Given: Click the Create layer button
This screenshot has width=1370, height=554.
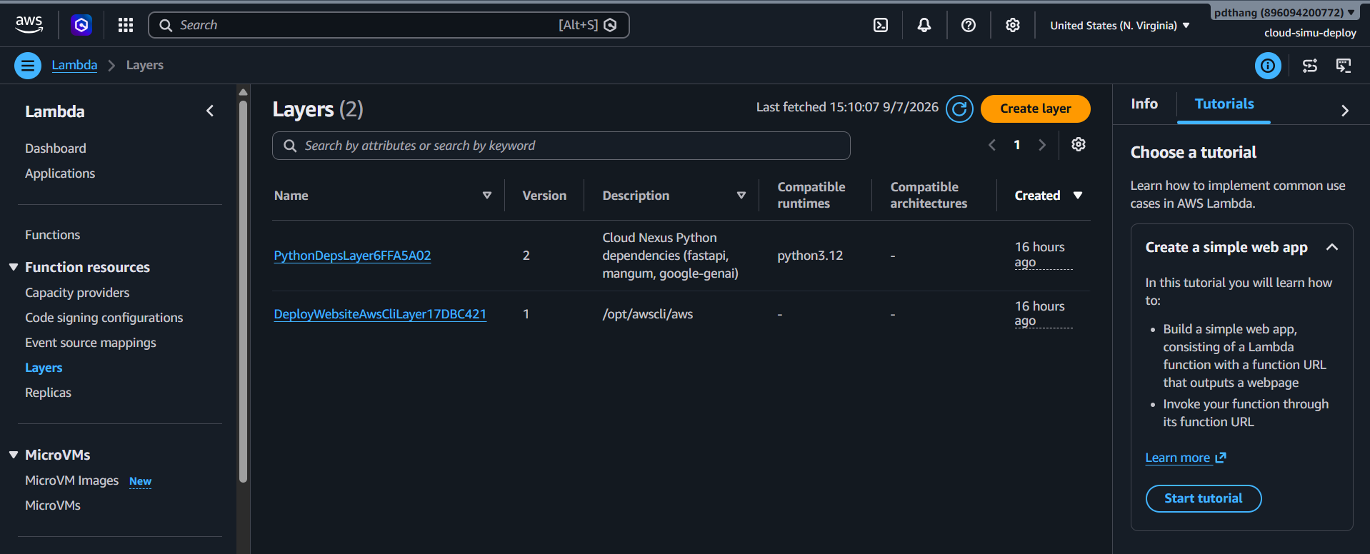Looking at the screenshot, I should [x=1036, y=109].
